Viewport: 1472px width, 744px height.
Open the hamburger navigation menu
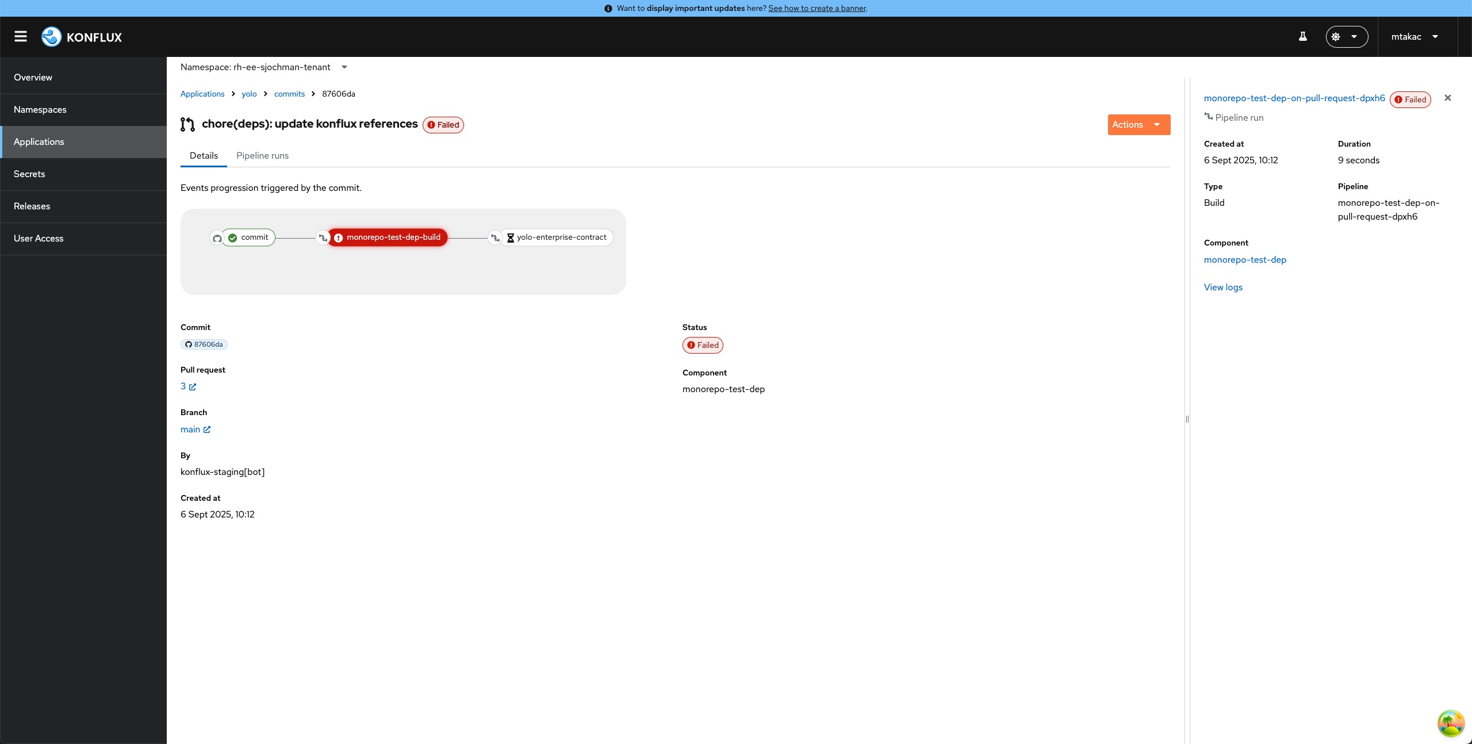click(21, 37)
